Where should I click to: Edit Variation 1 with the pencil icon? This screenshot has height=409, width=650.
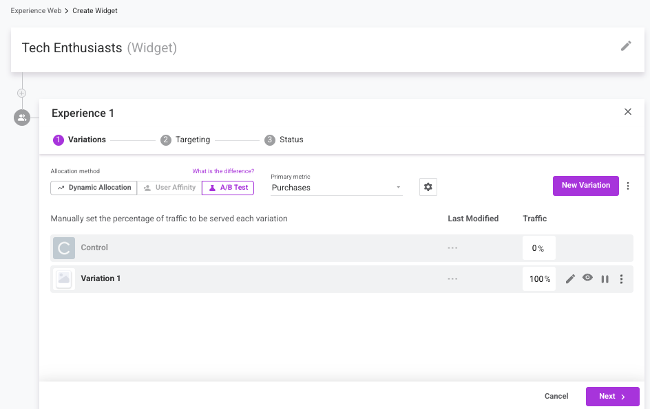[570, 279]
